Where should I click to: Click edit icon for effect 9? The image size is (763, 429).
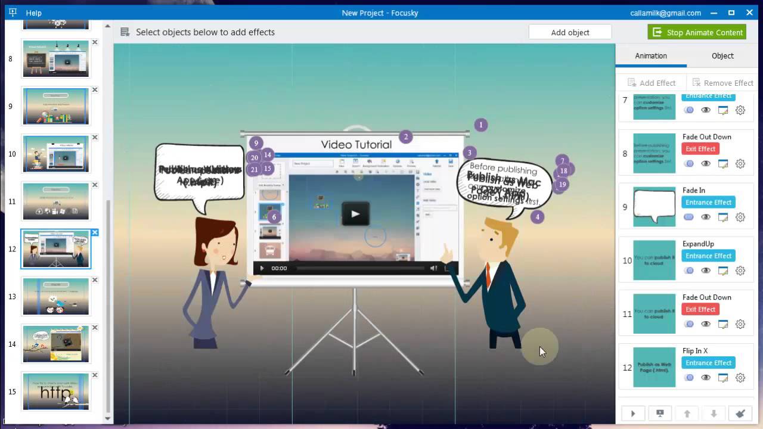(x=723, y=217)
